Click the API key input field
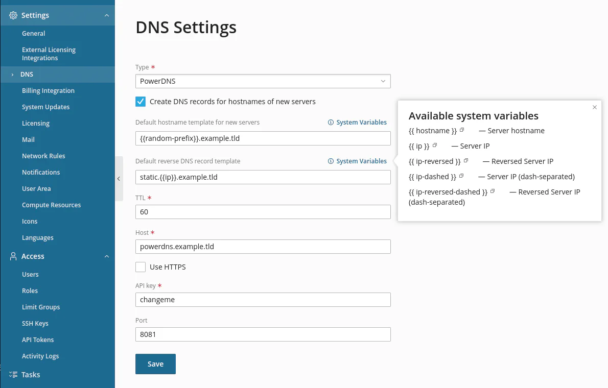This screenshot has height=388, width=608. [x=263, y=300]
